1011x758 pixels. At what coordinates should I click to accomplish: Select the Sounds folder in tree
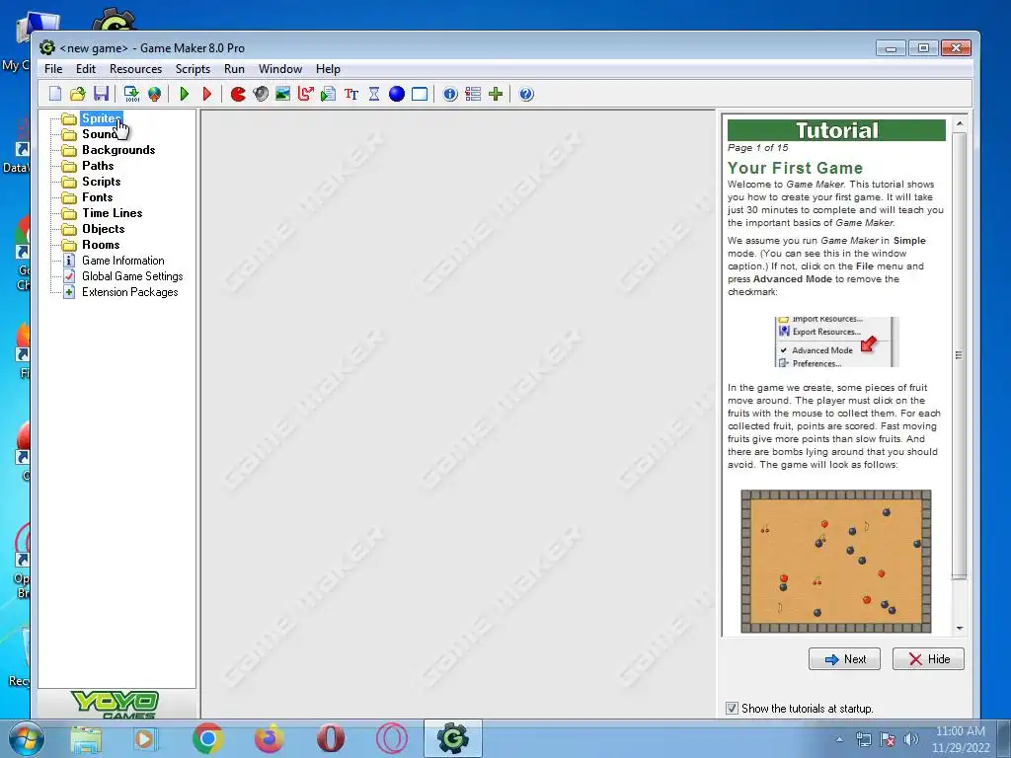(100, 134)
